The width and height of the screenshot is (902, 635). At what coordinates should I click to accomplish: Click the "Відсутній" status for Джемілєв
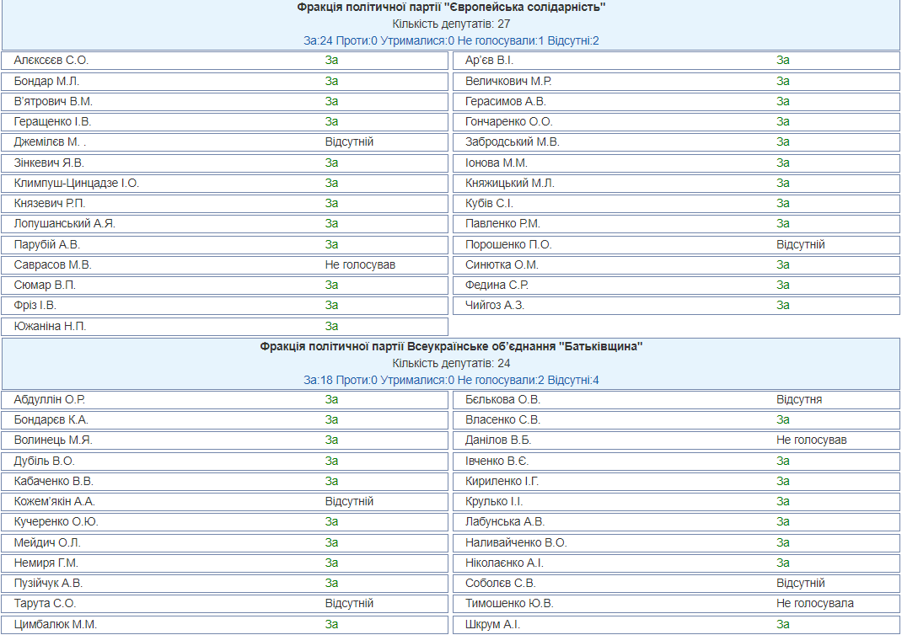pyautogui.click(x=349, y=142)
